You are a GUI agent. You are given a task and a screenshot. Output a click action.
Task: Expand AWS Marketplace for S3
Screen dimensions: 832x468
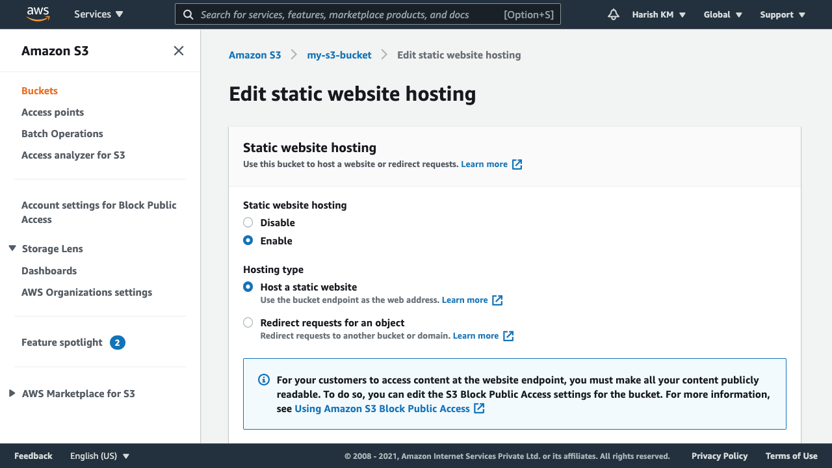point(10,393)
